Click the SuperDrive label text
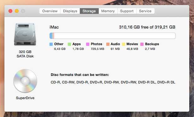The height and width of the screenshot is (117, 194). click(25, 98)
